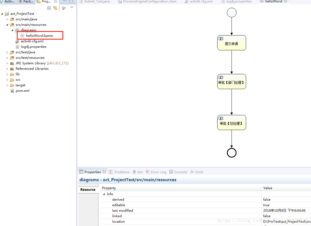
Task: Select the Proj... explorer tab
Action: point(44,2)
